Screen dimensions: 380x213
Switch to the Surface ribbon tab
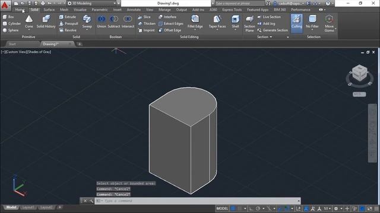(x=49, y=9)
